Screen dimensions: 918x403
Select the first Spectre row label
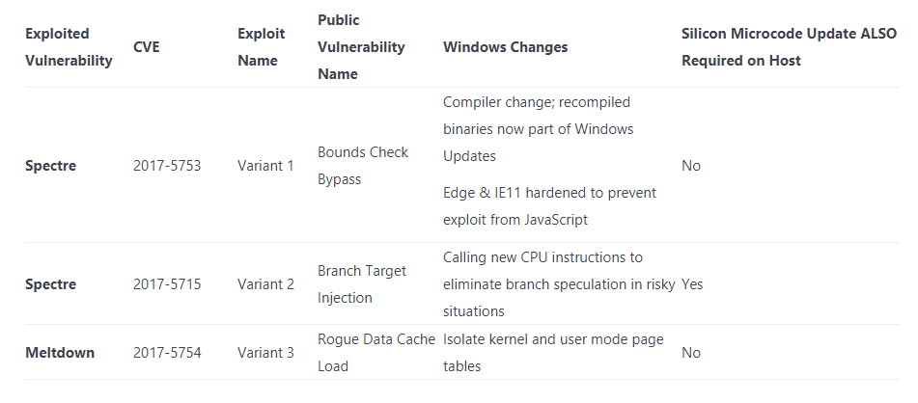(x=50, y=166)
